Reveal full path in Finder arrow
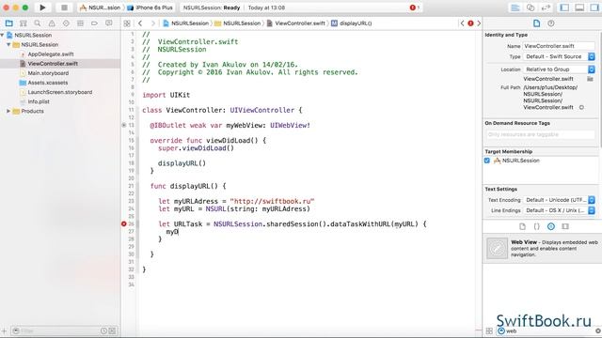The height and width of the screenshot is (338, 602). tap(581, 108)
